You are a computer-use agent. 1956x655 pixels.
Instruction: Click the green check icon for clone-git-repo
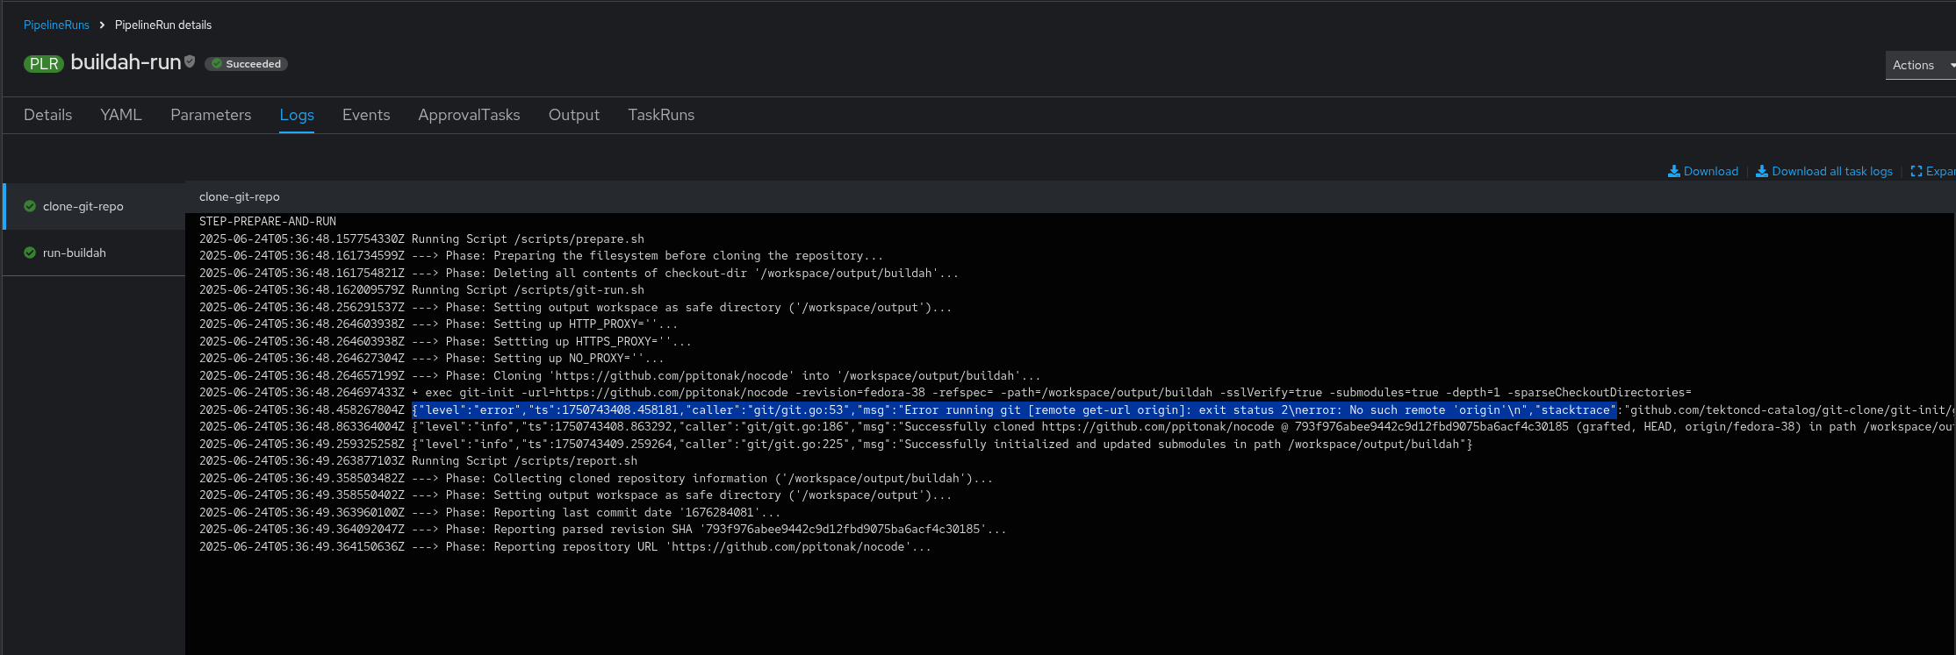[x=30, y=206]
